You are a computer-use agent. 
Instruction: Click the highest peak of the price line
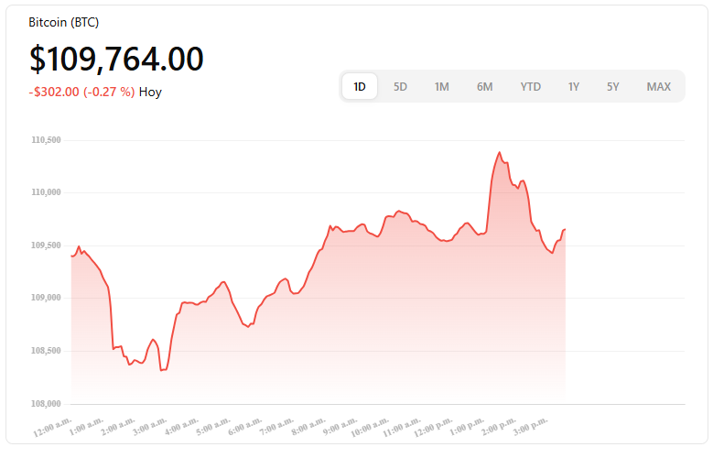point(499,152)
